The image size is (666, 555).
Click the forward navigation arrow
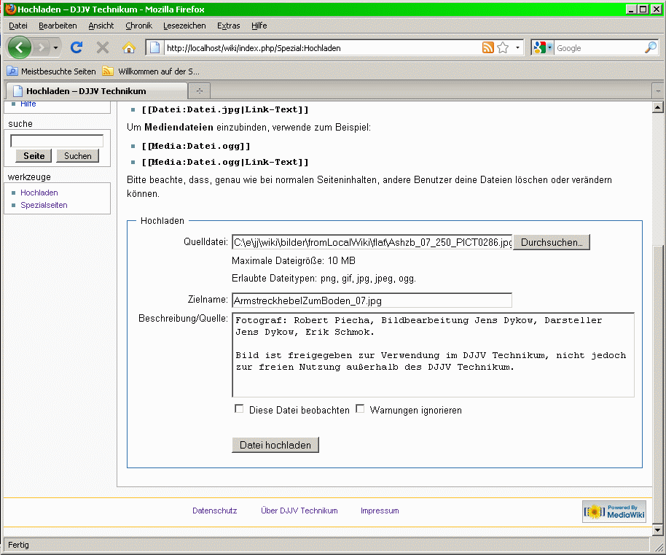42,47
